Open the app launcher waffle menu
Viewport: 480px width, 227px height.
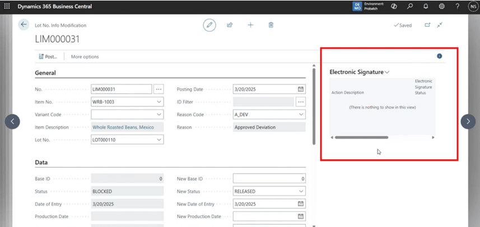[7, 6]
